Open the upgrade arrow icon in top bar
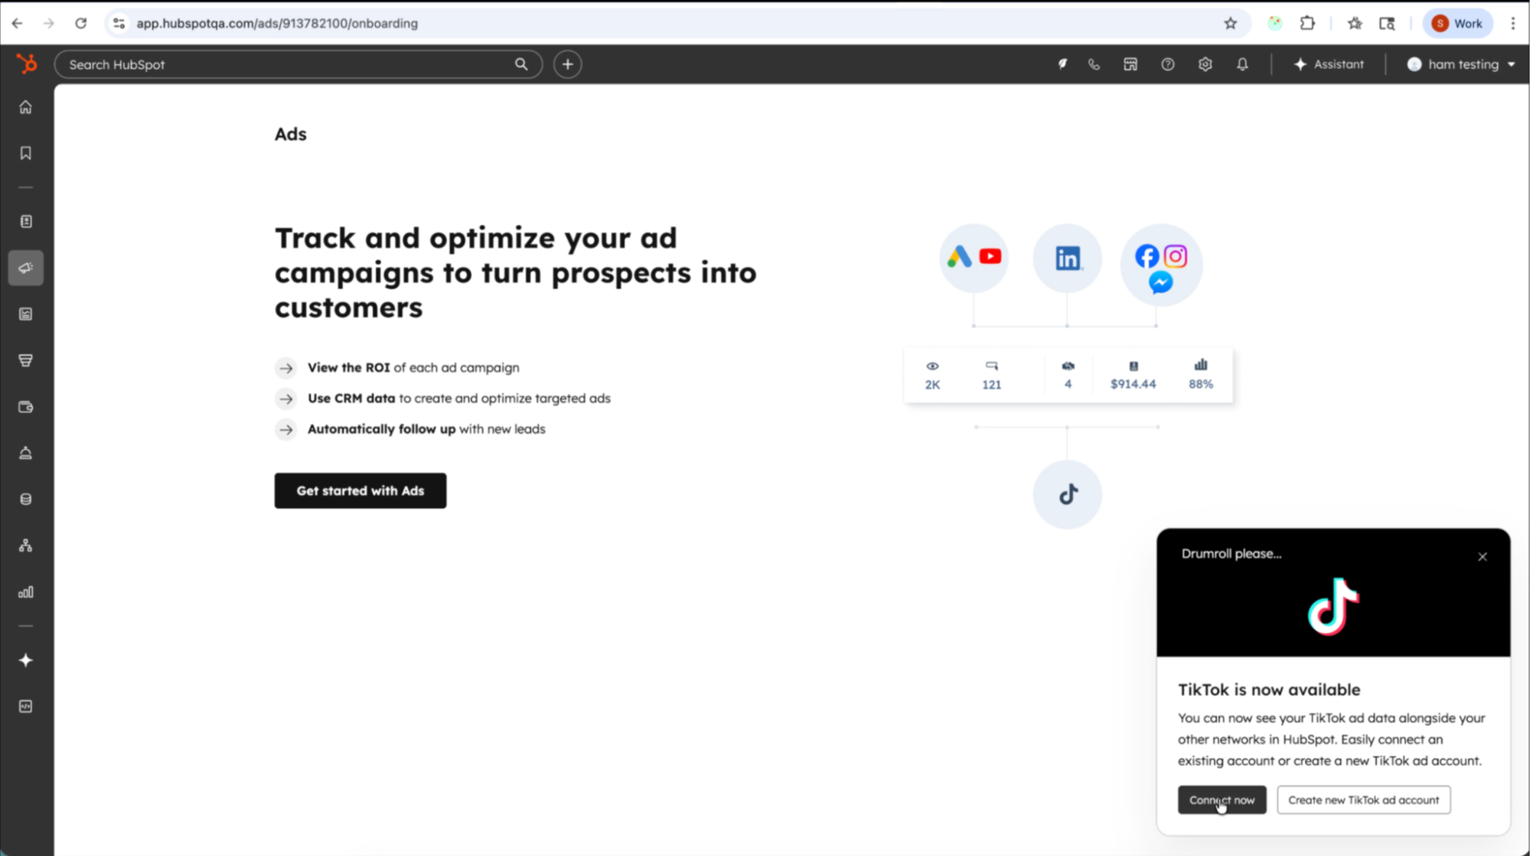 pos(1062,64)
